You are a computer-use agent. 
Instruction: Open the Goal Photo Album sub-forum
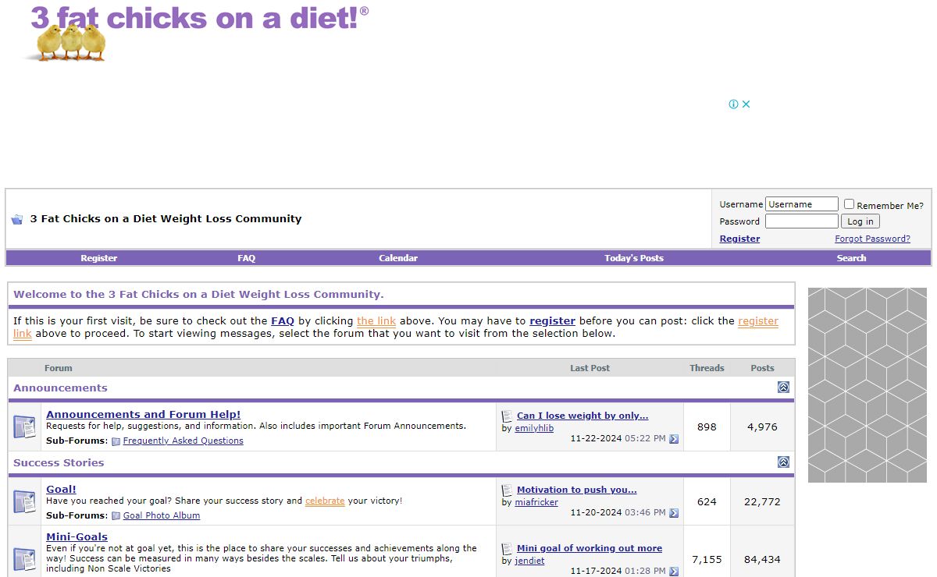(x=162, y=516)
